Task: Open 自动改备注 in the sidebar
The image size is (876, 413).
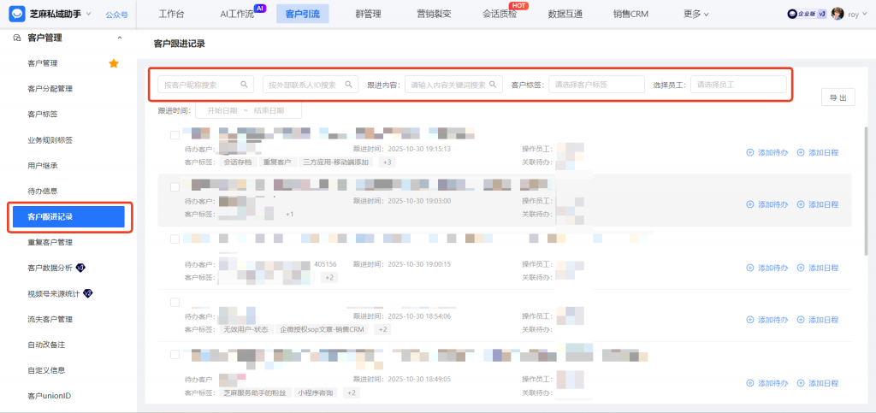Action: coord(46,345)
